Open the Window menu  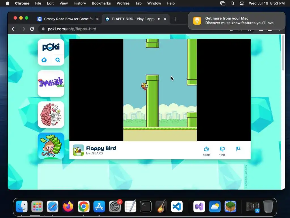tap(154, 3)
